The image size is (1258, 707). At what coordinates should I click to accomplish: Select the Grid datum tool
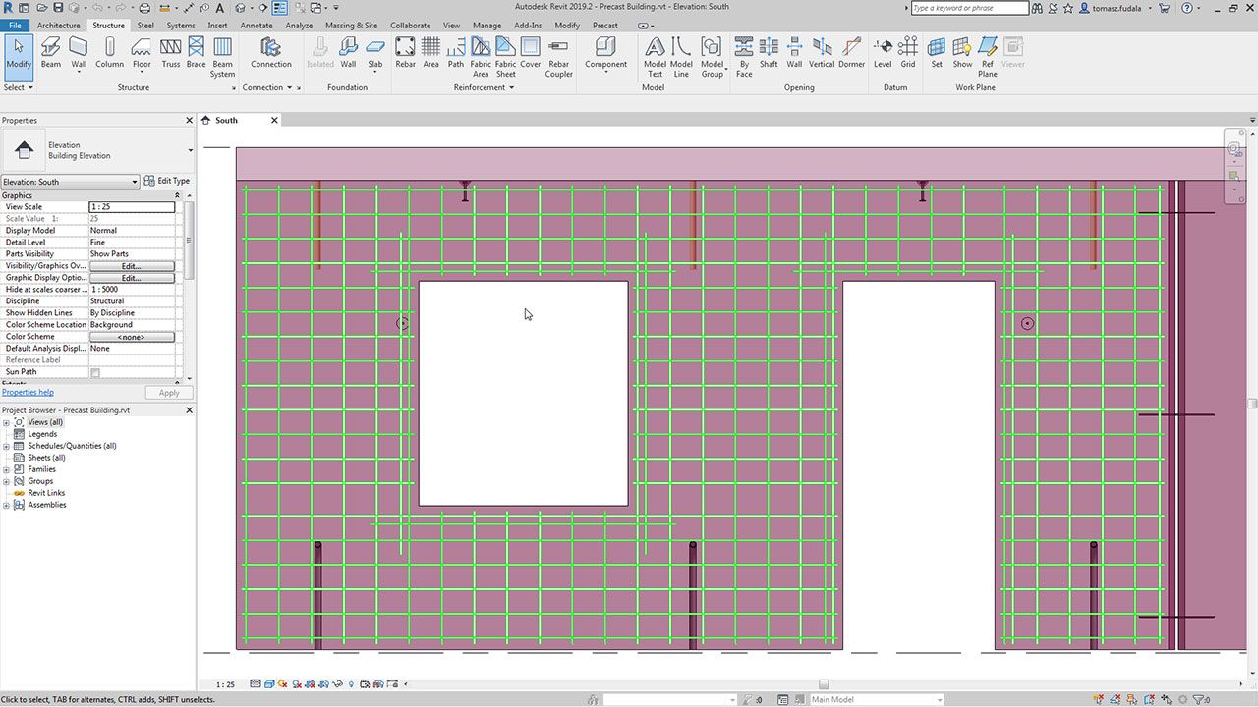pyautogui.click(x=908, y=53)
